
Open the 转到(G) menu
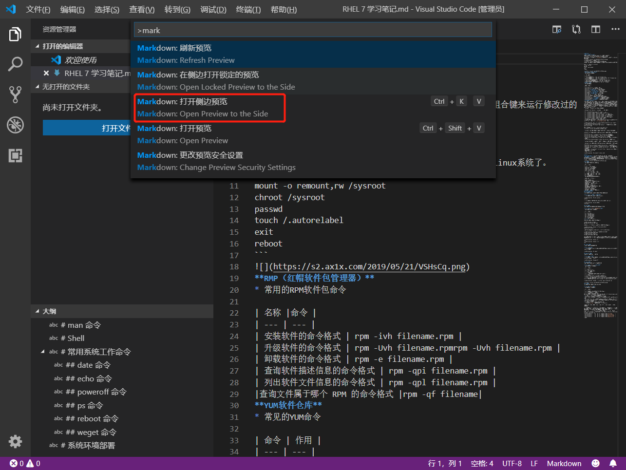tap(177, 9)
